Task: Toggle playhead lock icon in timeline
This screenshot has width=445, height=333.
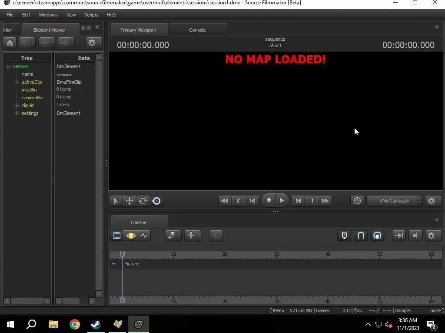Action: pyautogui.click(x=344, y=235)
